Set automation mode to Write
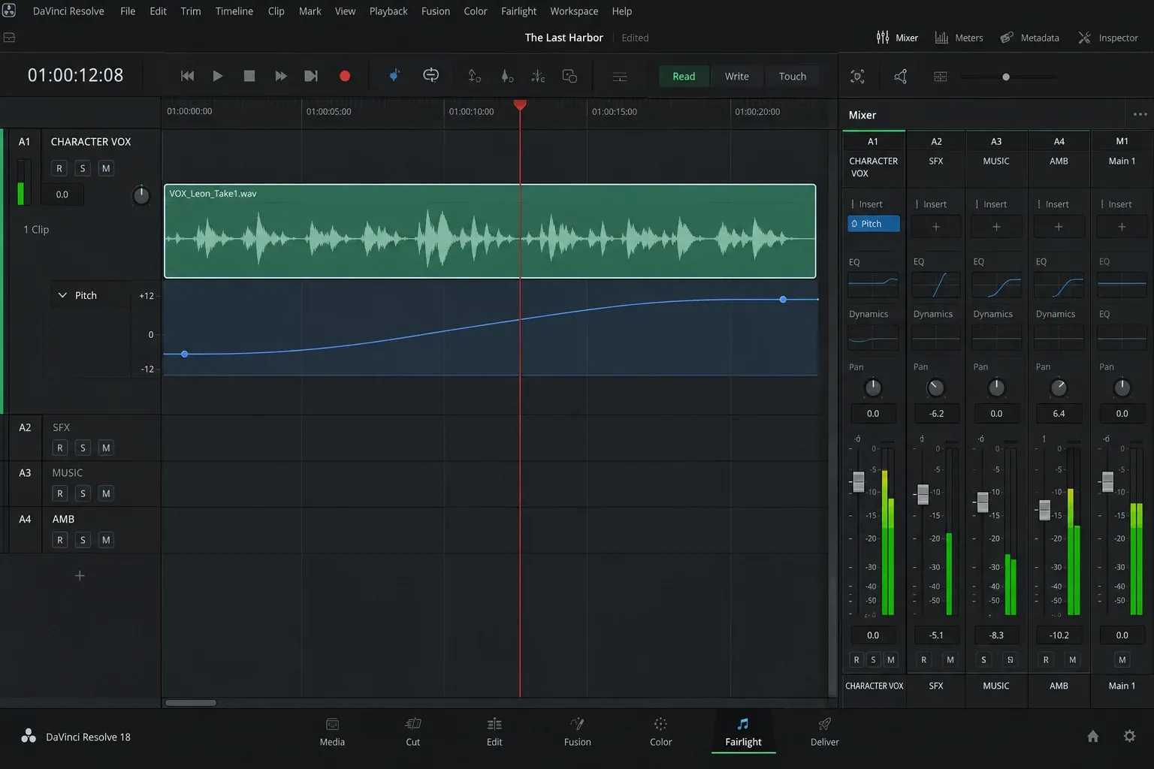 736,77
